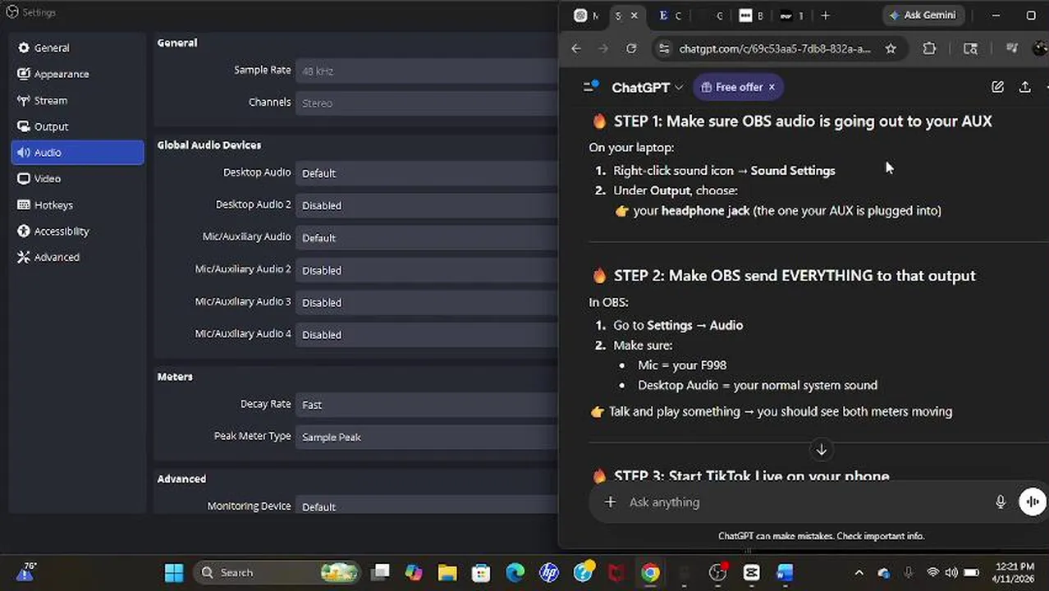View site information icon in address bar
1049x591 pixels.
click(x=664, y=48)
